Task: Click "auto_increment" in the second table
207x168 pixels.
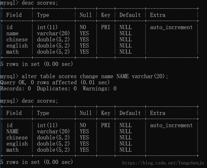Action: (171, 125)
